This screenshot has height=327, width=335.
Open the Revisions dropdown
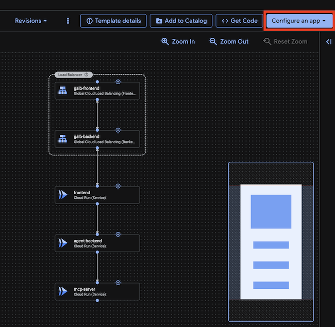click(x=31, y=21)
